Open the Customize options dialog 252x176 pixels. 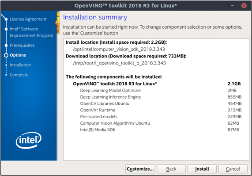[140, 169]
